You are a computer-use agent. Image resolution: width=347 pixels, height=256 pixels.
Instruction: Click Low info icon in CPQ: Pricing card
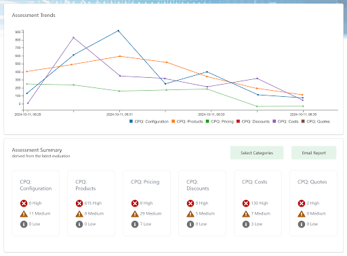point(135,224)
